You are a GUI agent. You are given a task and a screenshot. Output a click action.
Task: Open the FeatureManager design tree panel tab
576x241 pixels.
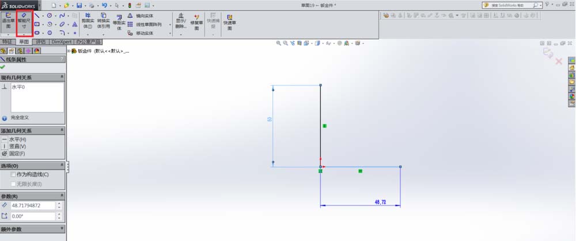tap(3, 51)
